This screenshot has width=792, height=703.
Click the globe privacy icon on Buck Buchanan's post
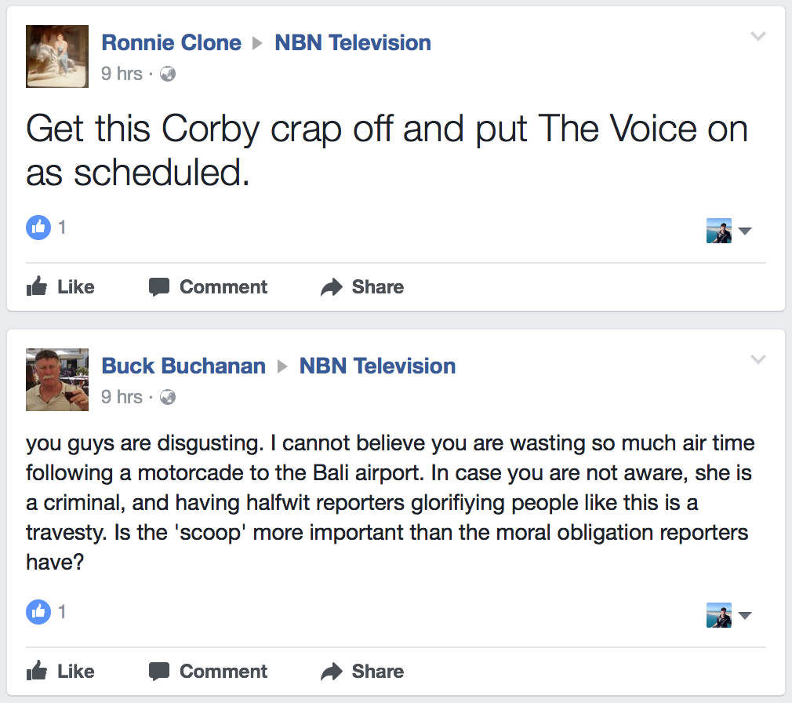167,398
